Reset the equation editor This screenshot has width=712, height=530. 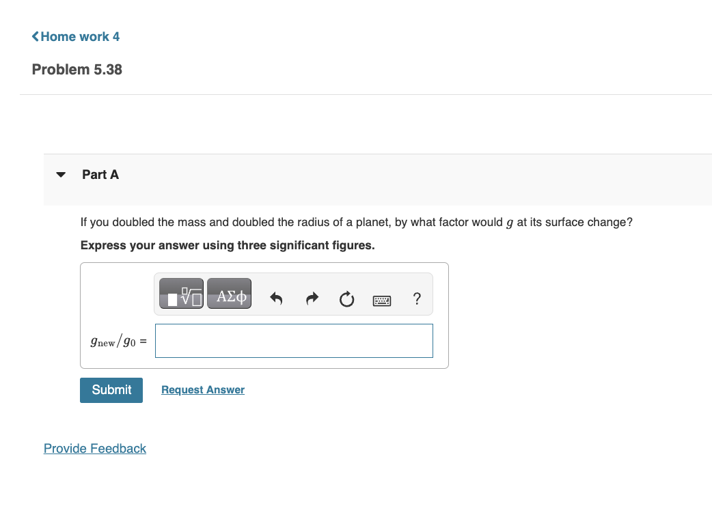click(x=346, y=299)
